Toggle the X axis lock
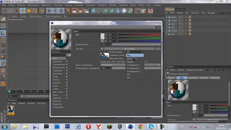The image size is (231, 130). [49, 11]
